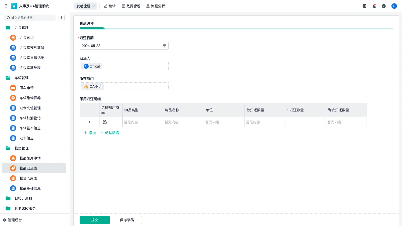Expand the 日报、周报 folder
This screenshot has height=226, width=402.
(8, 198)
